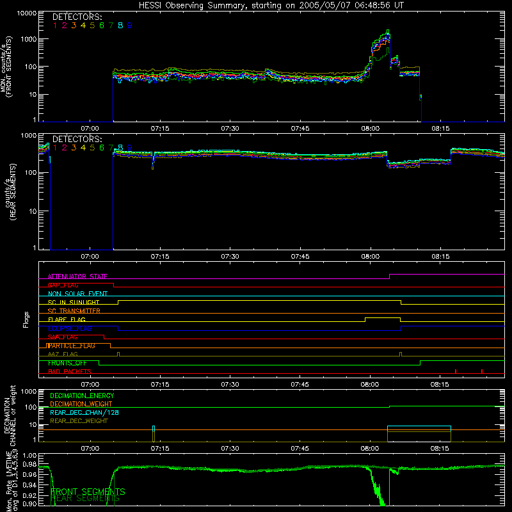This screenshot has width=512, height=512.
Task: Click red detector 1 in front segments legend
Action: (x=55, y=26)
